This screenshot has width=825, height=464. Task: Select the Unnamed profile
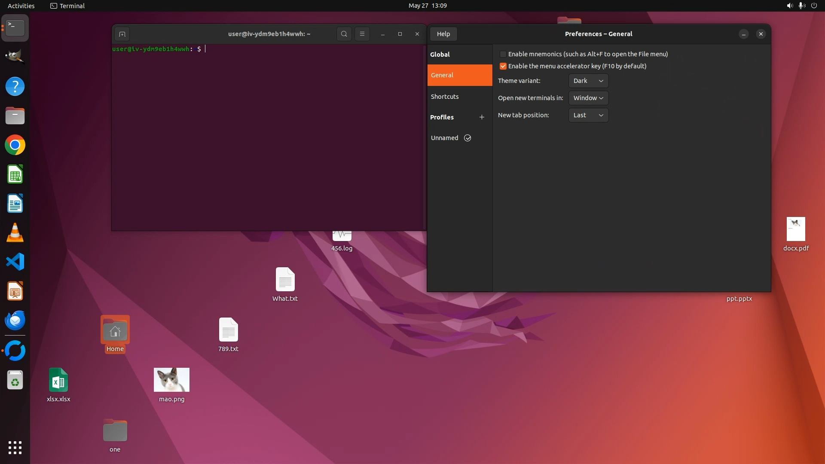445,138
